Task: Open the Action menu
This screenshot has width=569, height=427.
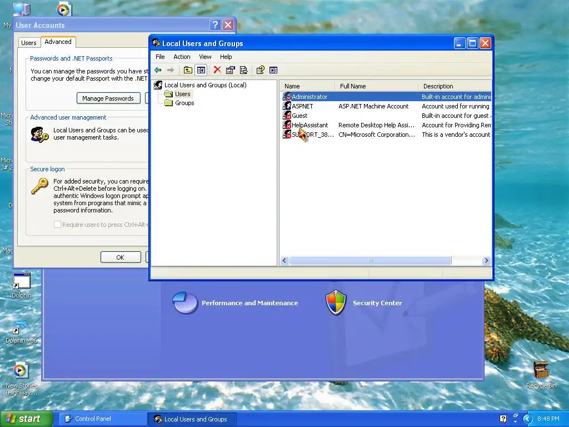Action: [182, 57]
